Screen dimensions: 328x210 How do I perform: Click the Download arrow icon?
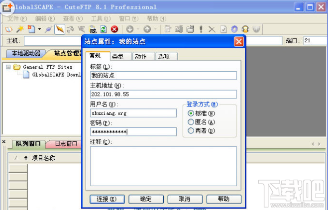[x=130, y=29]
